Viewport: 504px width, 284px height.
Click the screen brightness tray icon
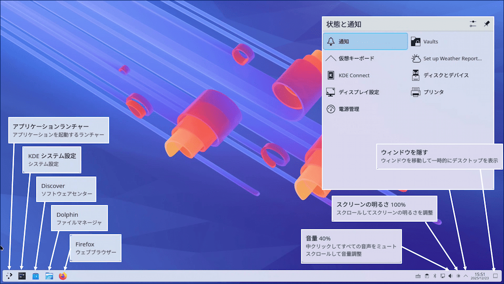pyautogui.click(x=458, y=276)
